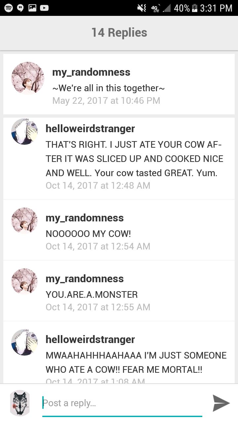Tap the muted vibrate status icon

(141, 8)
